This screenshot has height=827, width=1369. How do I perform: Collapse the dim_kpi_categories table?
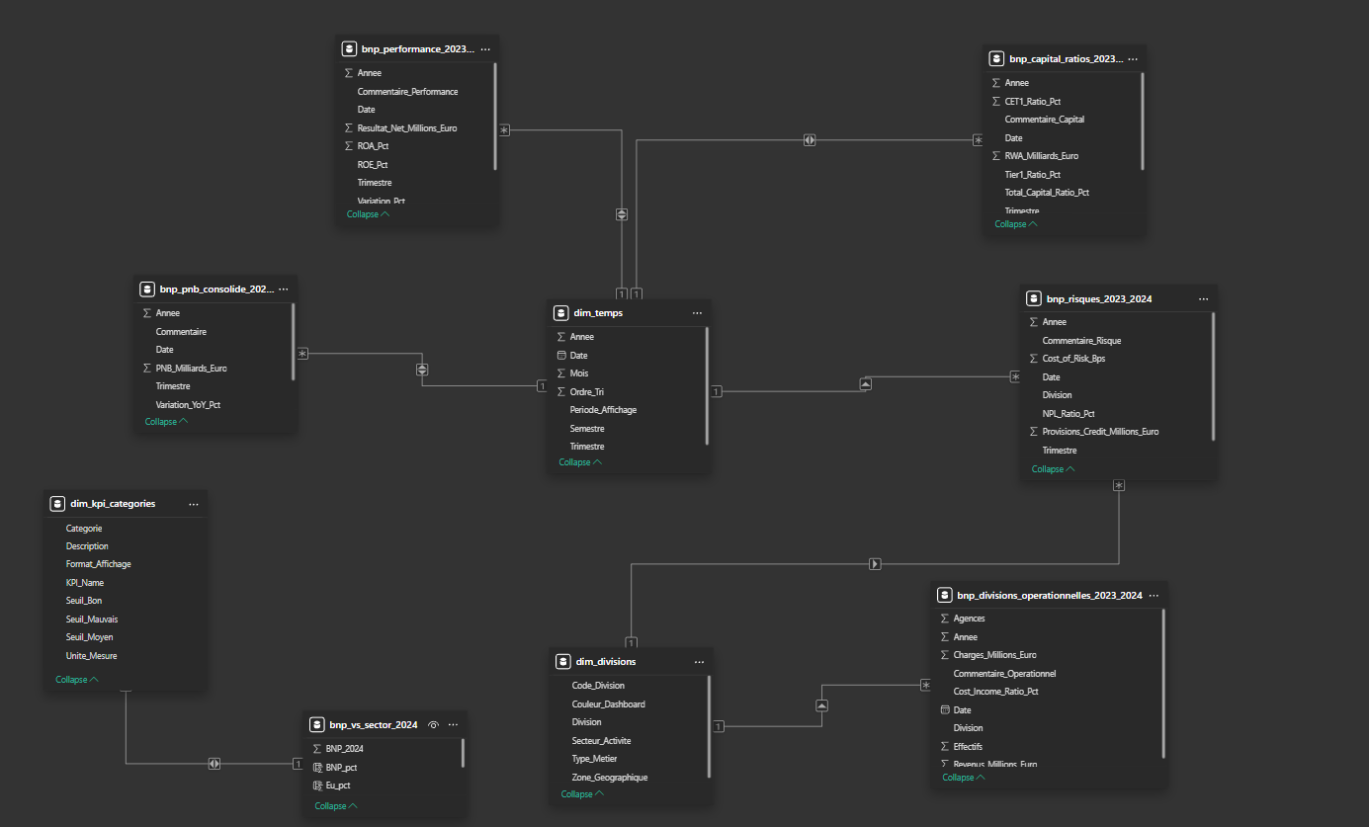click(x=77, y=680)
